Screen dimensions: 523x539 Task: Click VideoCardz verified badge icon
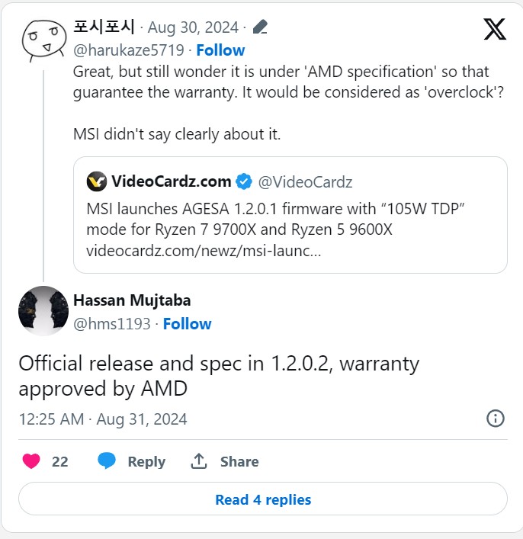click(x=244, y=181)
